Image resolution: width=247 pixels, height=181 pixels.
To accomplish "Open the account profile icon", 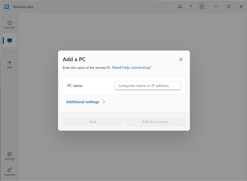I will [202, 7].
